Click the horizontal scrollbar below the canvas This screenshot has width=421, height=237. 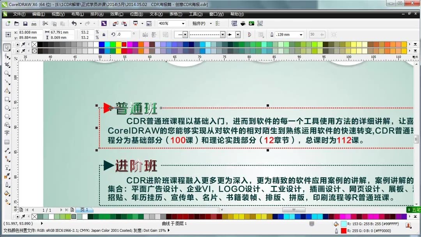tap(293, 209)
